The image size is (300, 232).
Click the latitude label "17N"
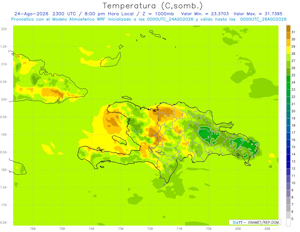coord(4,205)
